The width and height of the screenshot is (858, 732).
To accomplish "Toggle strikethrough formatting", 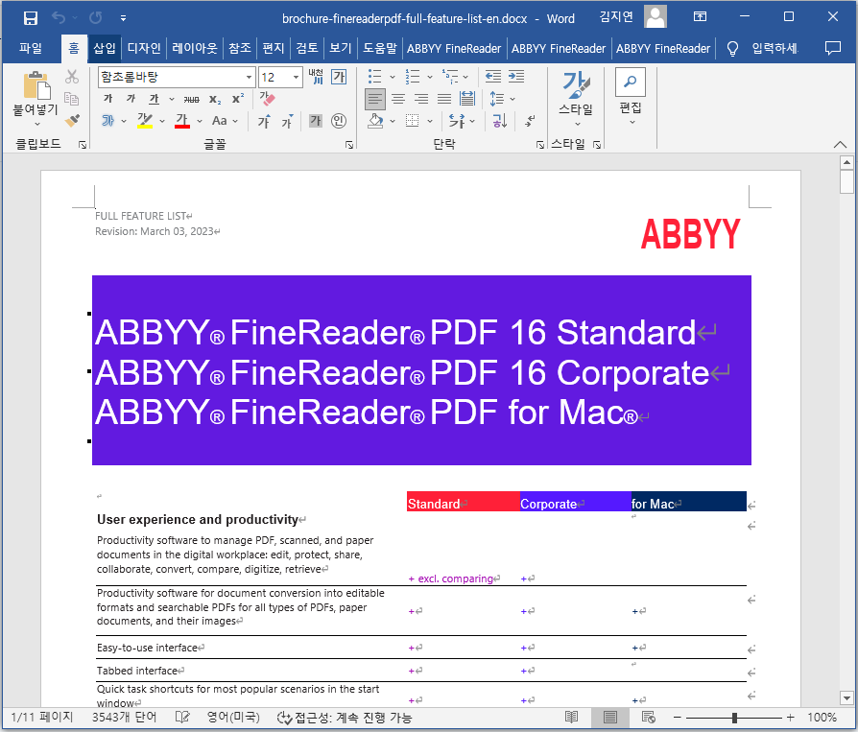I will [x=192, y=99].
